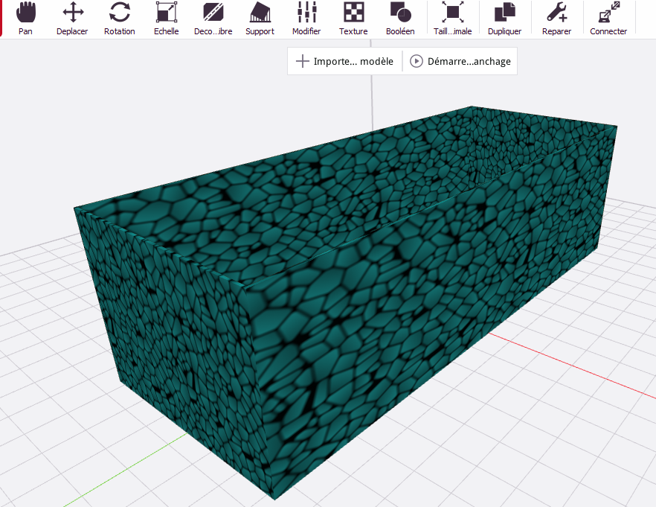This screenshot has height=507, width=656.
Task: Activate the Deplacer move tool
Action: [x=72, y=19]
